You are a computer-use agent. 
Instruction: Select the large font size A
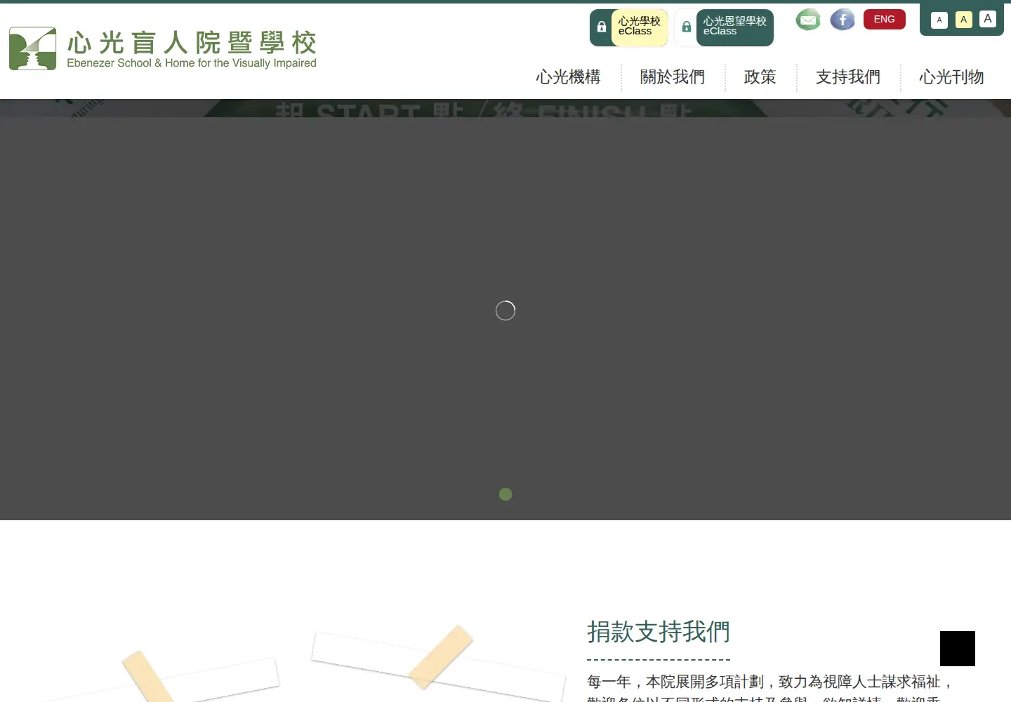[988, 19]
